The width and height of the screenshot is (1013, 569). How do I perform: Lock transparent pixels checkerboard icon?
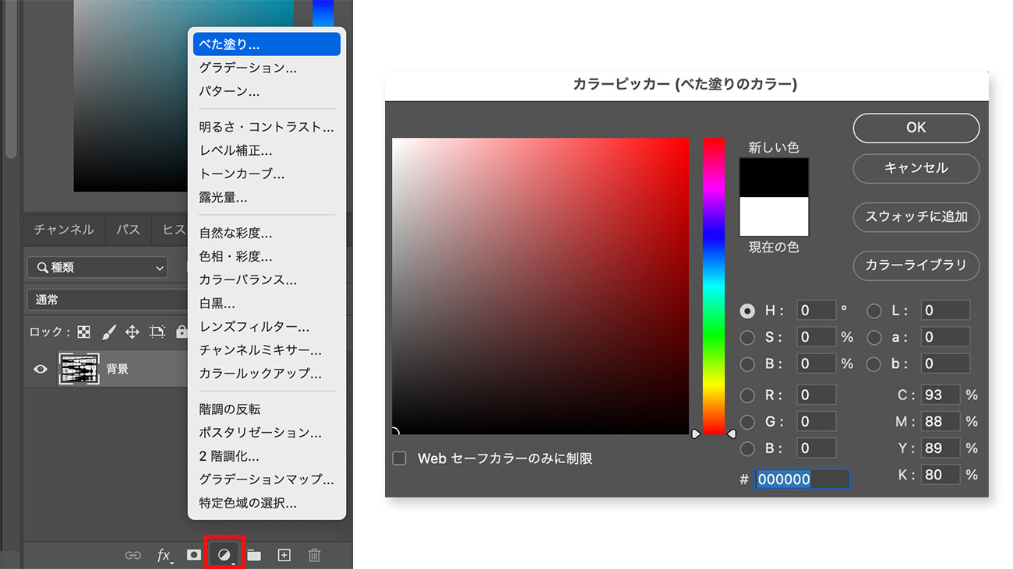coord(83,332)
